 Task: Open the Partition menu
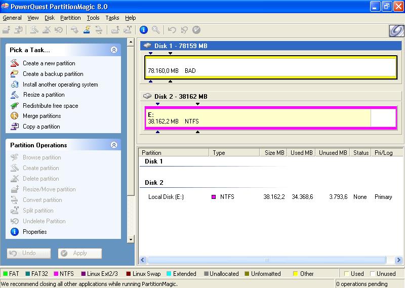click(70, 18)
